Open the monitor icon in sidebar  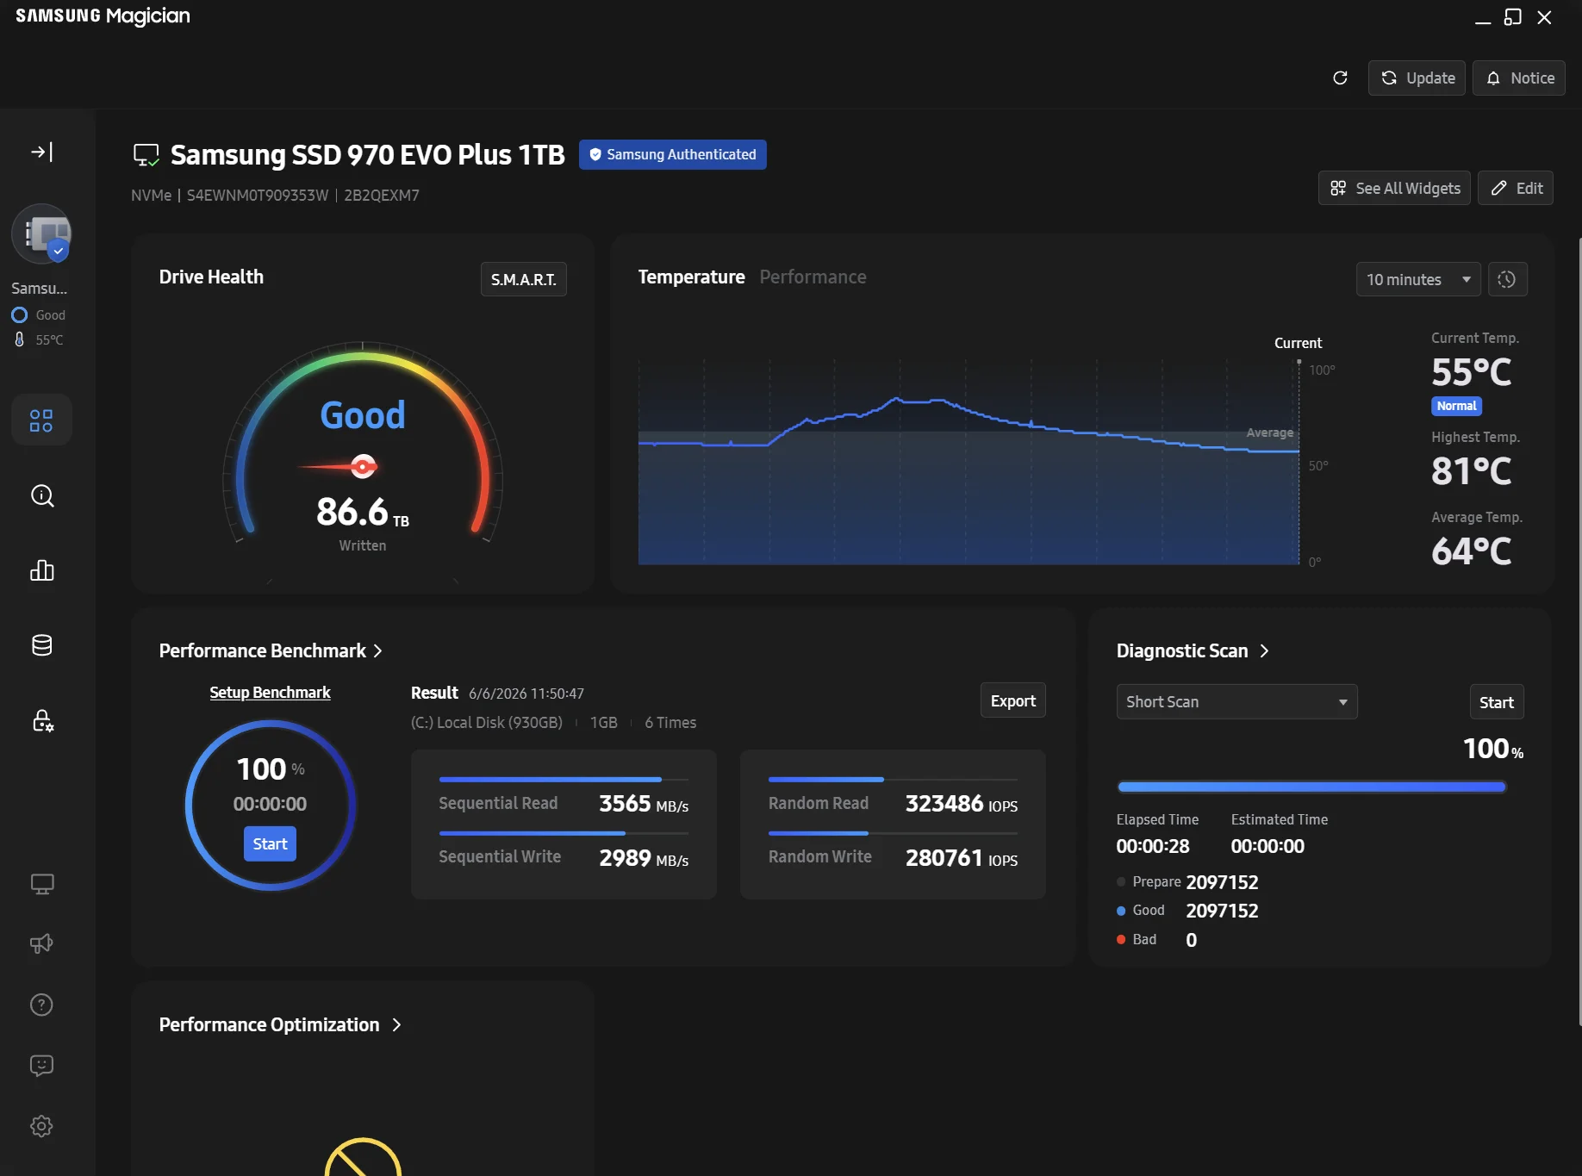coord(41,884)
